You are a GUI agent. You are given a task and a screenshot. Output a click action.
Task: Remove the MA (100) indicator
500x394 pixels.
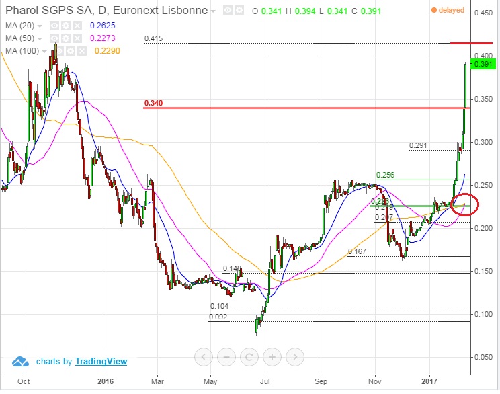[82, 51]
